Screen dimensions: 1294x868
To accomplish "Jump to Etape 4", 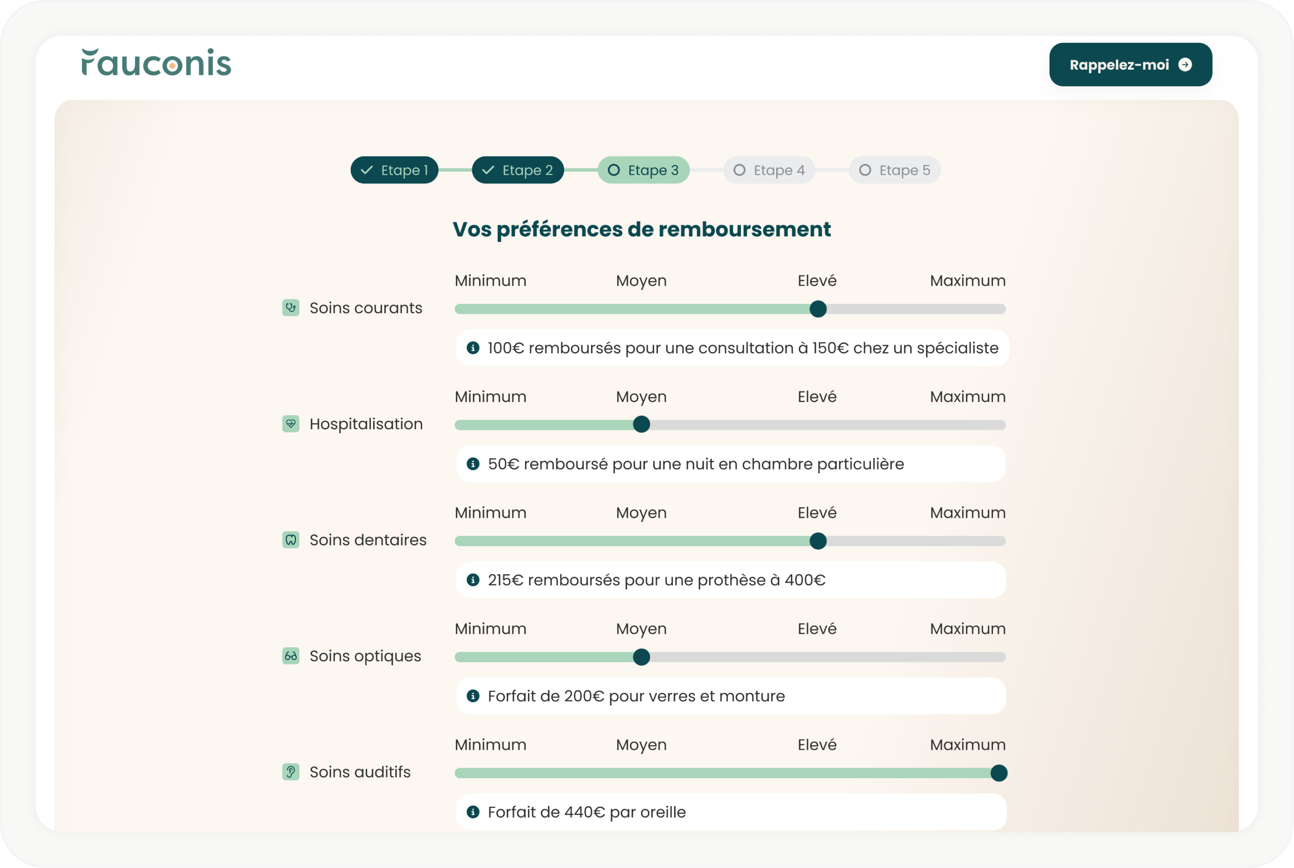I will pos(769,170).
